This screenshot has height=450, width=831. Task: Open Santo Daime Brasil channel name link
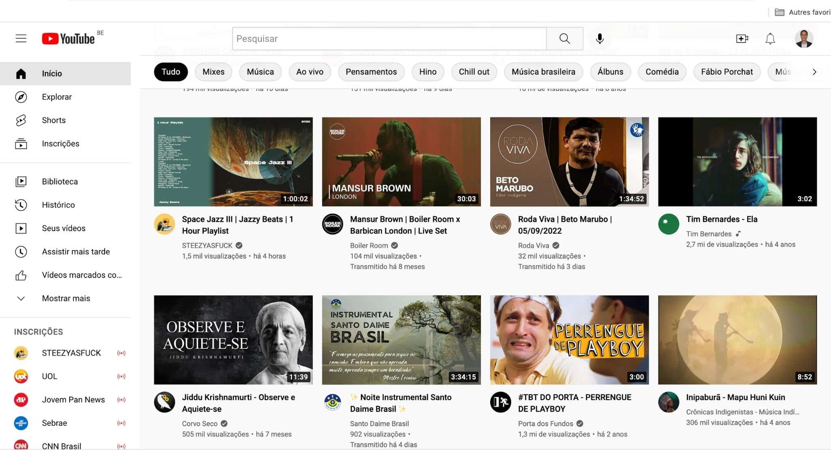[379, 424]
